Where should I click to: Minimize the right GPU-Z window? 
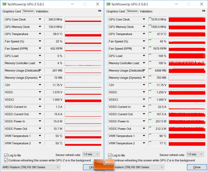click(x=176, y=4)
